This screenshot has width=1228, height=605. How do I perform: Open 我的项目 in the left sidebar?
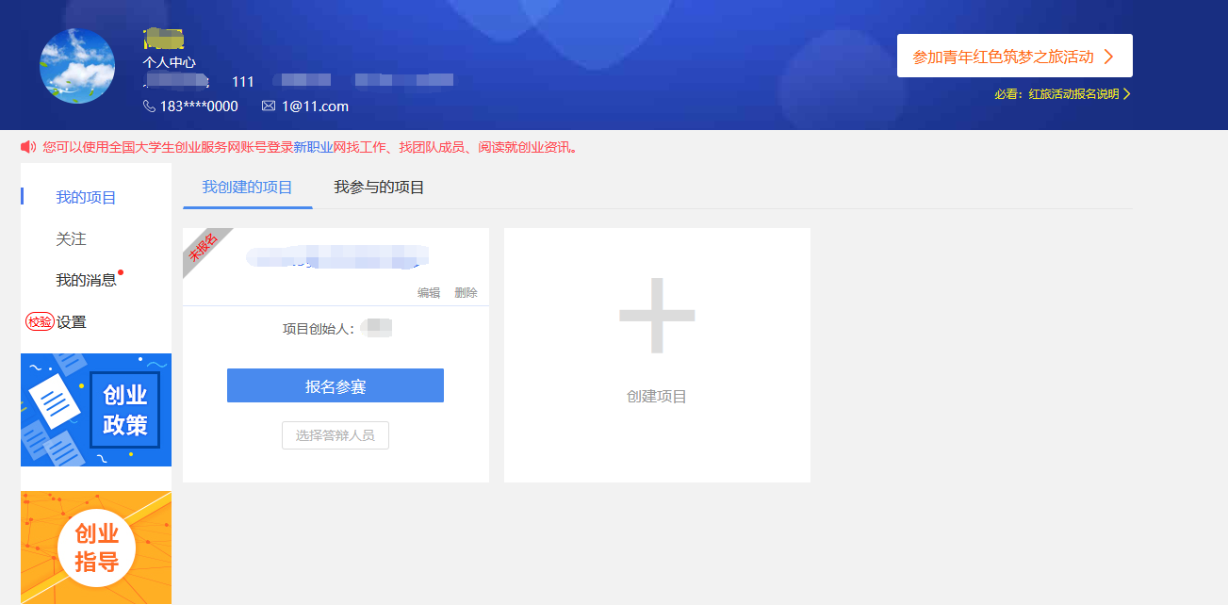point(86,198)
